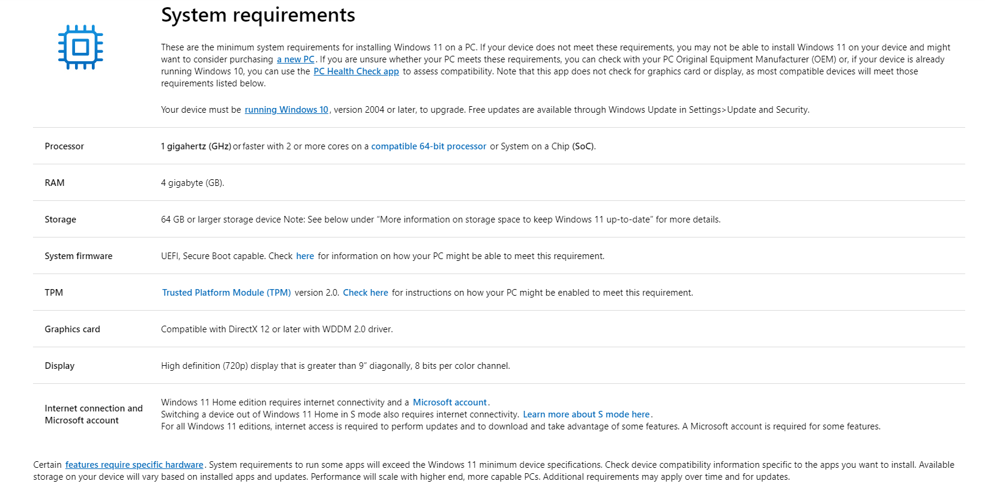This screenshot has height=490, width=985.
Task: Click the '4 gigabyte (GB).' value
Action: coord(193,183)
